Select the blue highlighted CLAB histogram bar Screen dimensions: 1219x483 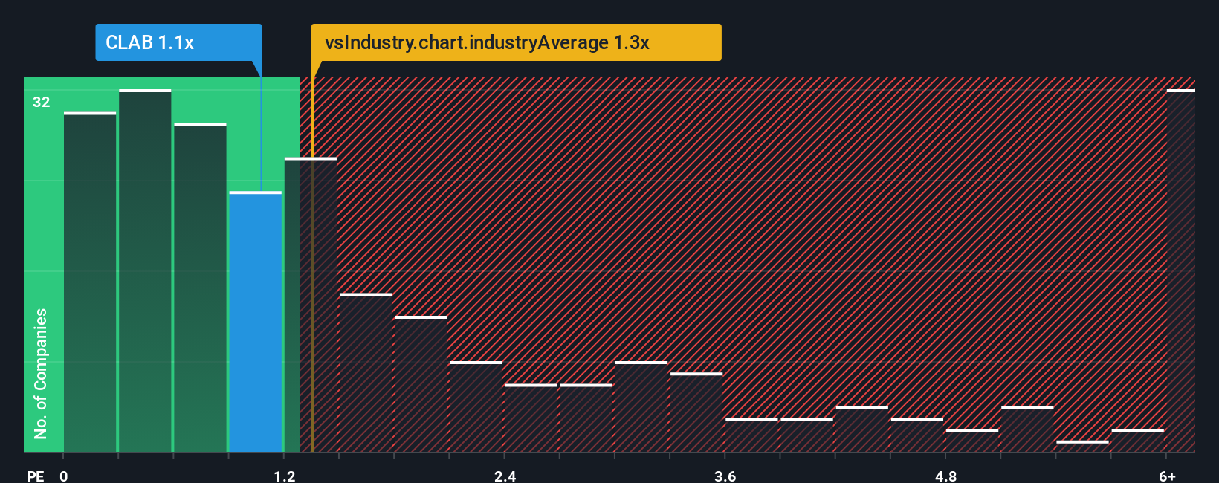(x=256, y=322)
